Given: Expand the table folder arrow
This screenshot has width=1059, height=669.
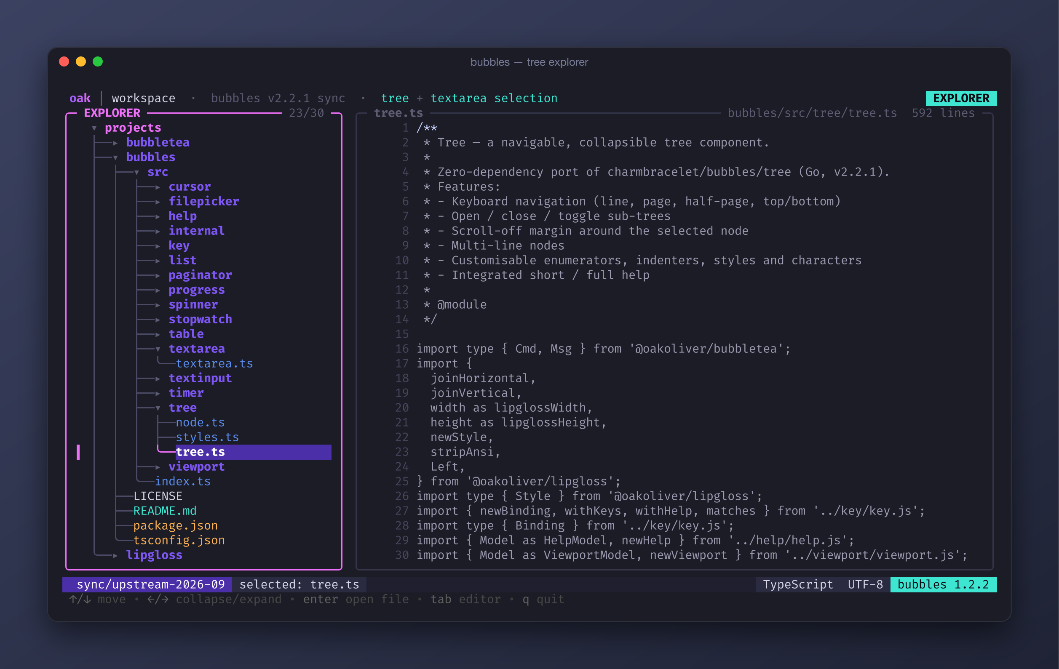Looking at the screenshot, I should [x=158, y=334].
